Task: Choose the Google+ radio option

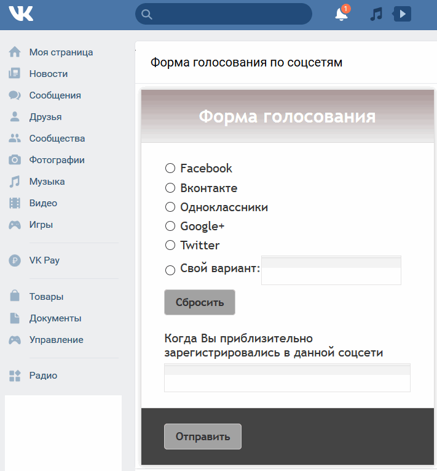Action: pos(170,226)
